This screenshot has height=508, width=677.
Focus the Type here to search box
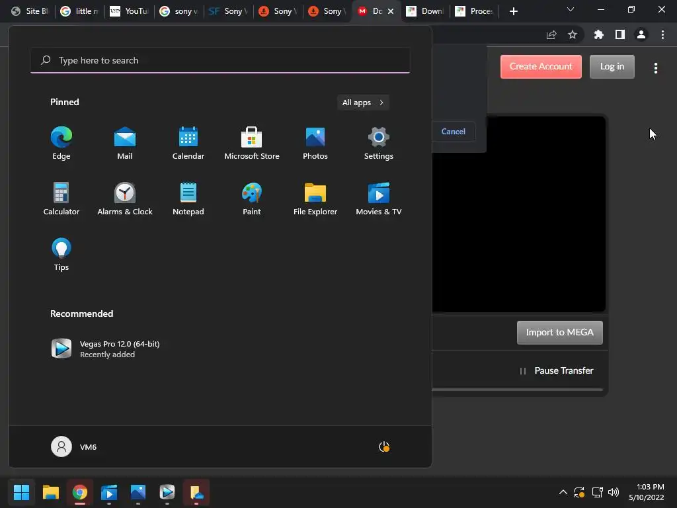pos(220,60)
